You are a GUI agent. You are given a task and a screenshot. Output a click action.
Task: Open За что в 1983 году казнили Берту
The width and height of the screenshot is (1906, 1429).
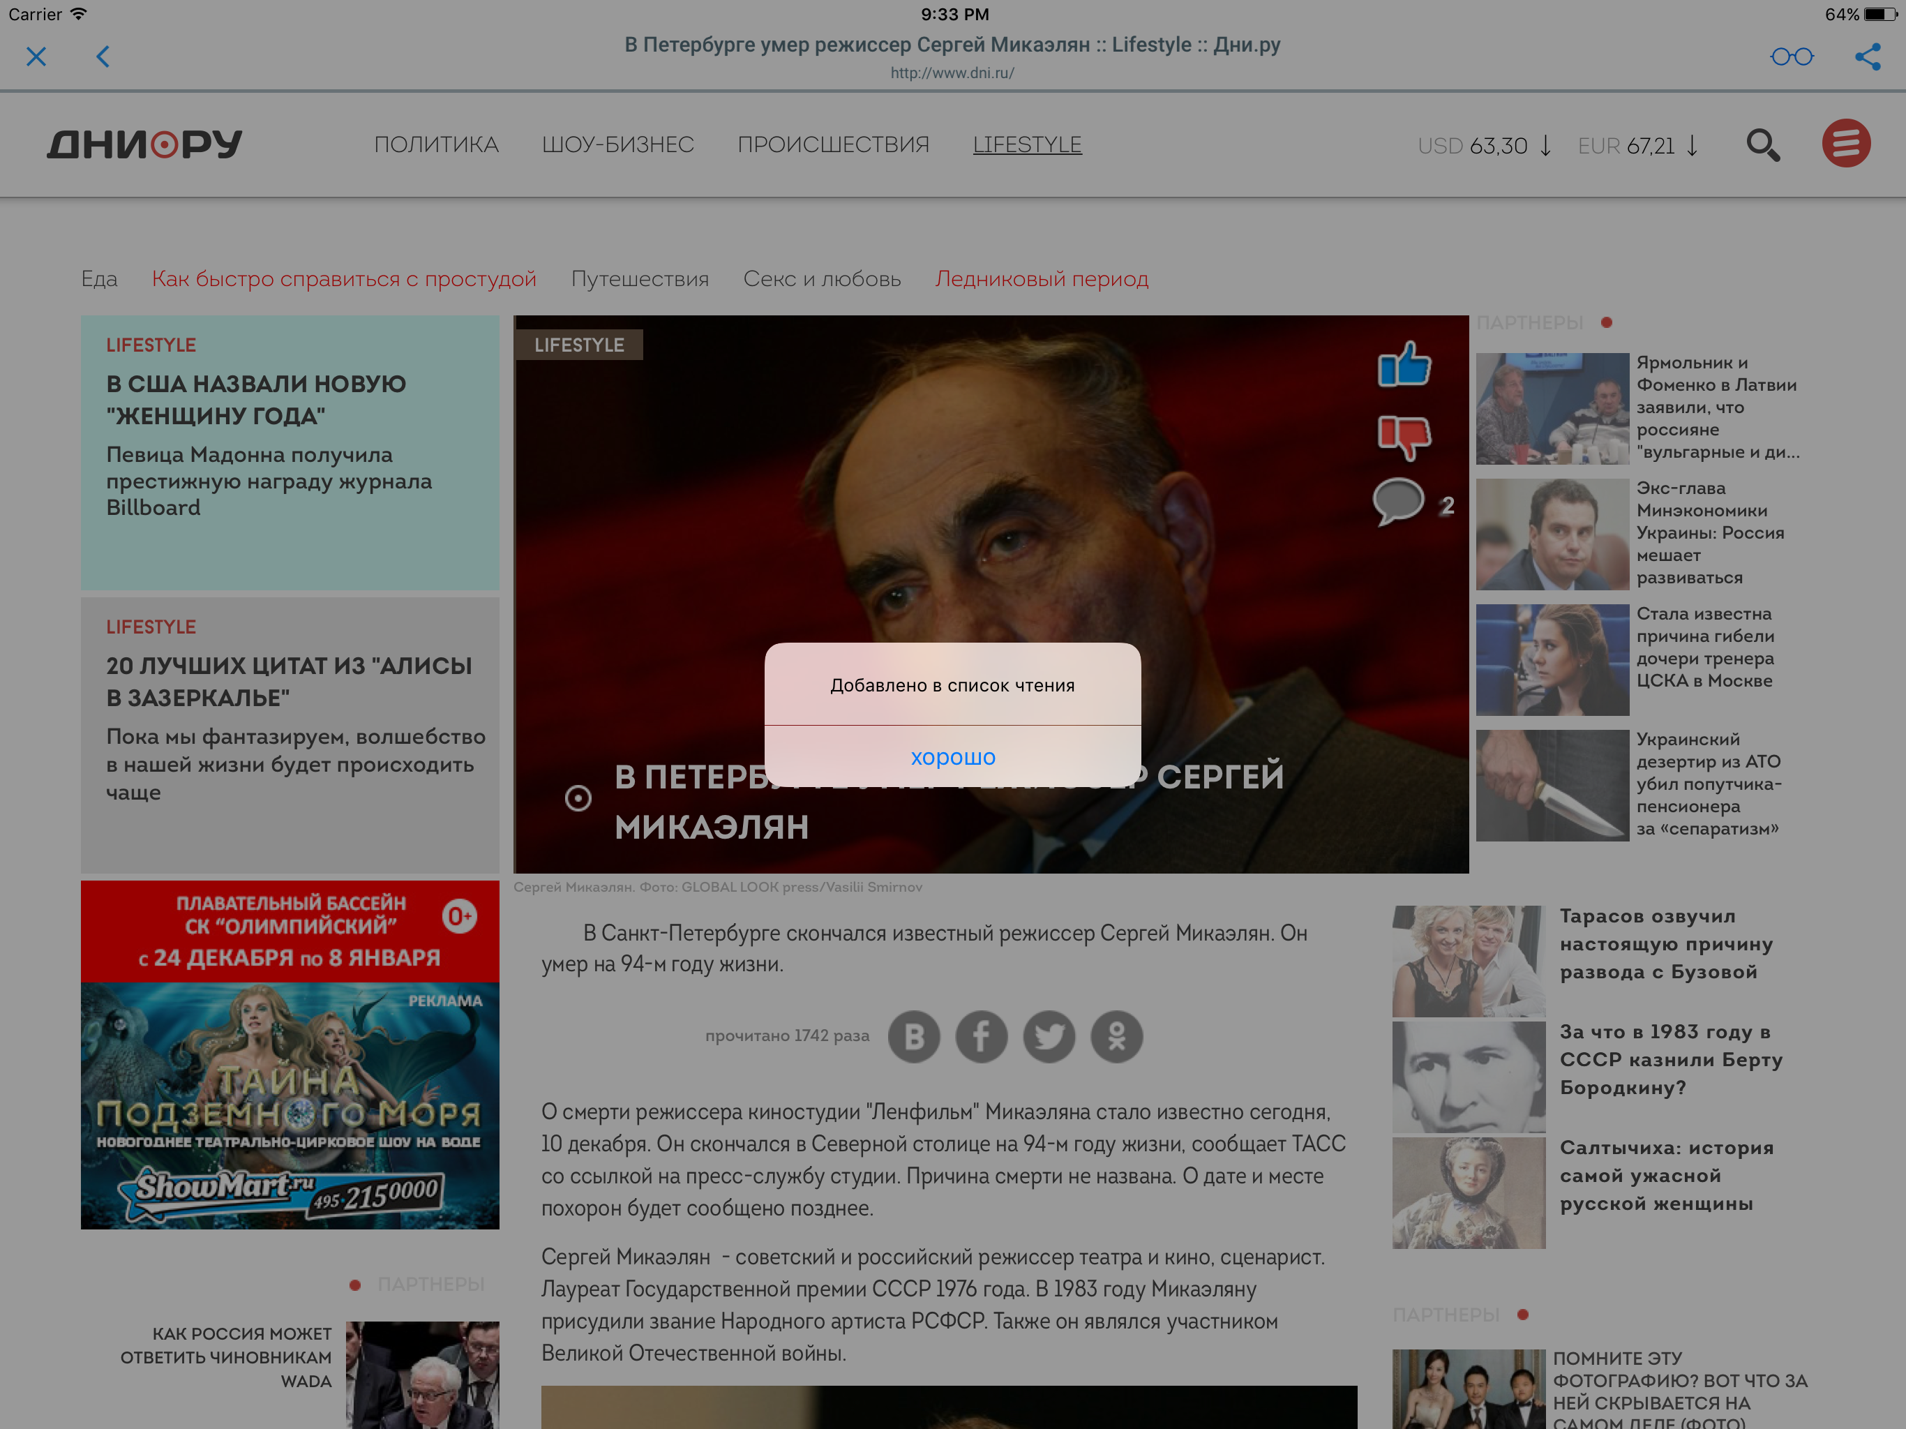point(1671,1059)
